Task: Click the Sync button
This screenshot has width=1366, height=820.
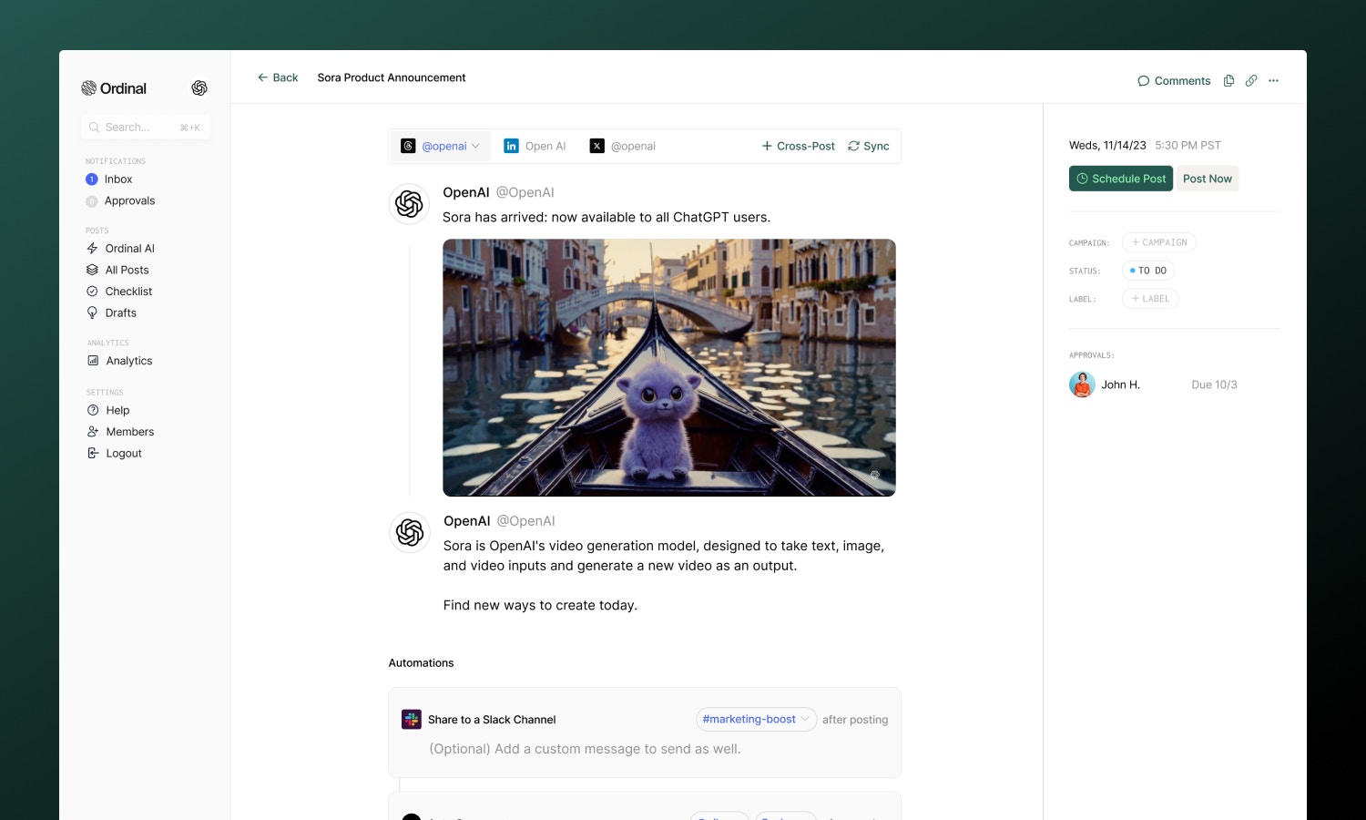Action: 869,146
